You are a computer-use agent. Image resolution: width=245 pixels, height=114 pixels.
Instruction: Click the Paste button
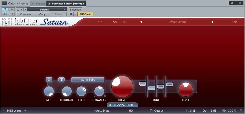coord(58,14)
